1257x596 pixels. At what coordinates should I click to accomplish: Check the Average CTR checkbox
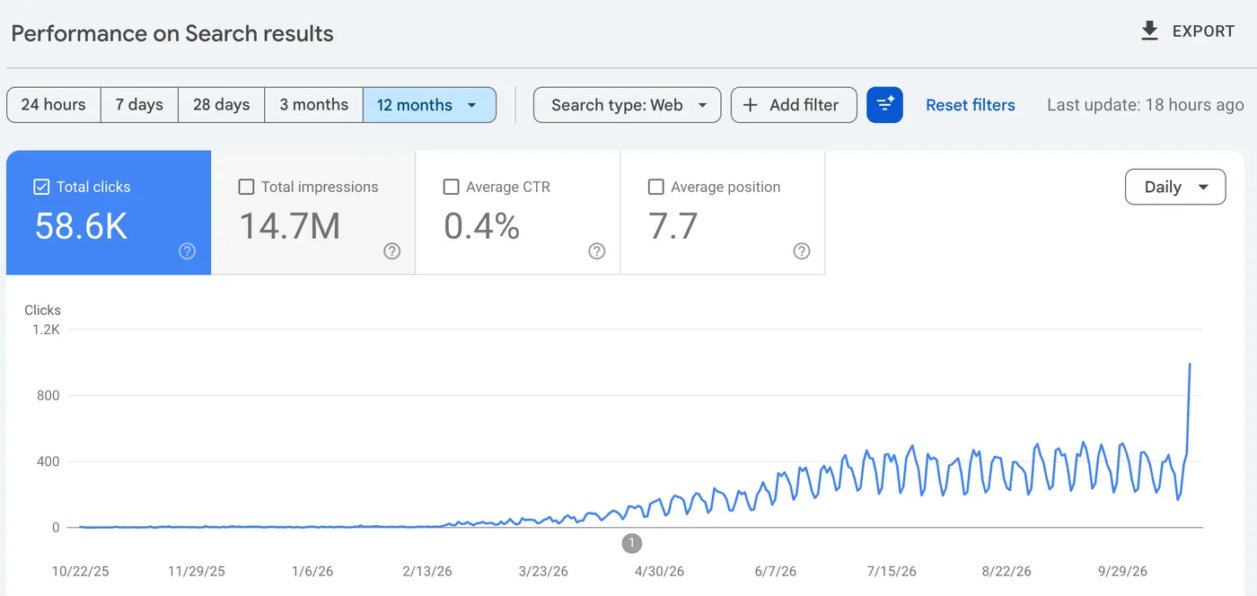point(451,187)
